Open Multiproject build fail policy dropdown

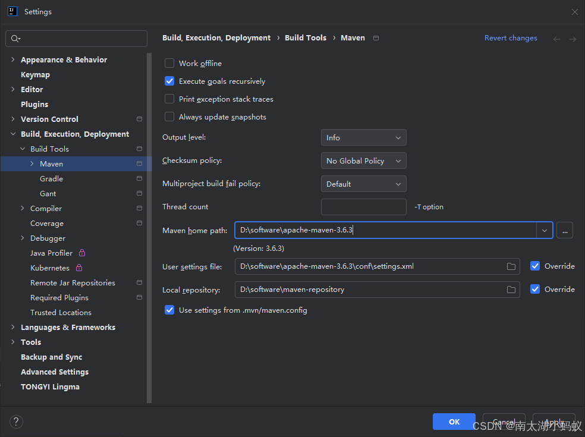click(363, 184)
